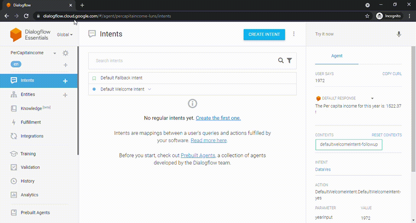Open agent settings gear icon

pos(65,53)
